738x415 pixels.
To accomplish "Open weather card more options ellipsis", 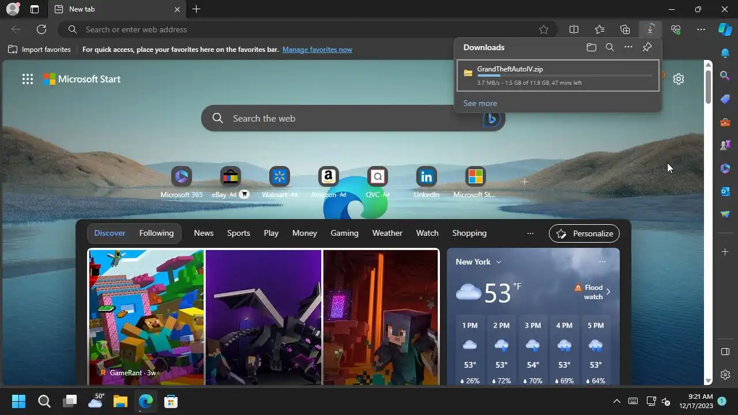I will tap(602, 262).
